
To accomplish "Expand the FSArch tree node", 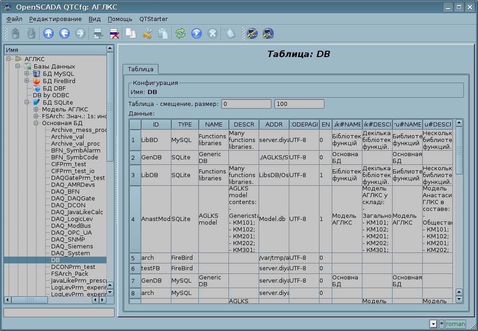I will coord(36,116).
